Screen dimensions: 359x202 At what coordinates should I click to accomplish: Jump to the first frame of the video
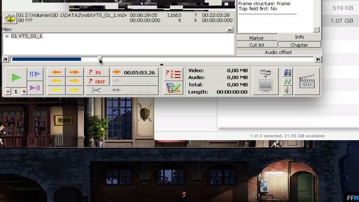pos(6,59)
